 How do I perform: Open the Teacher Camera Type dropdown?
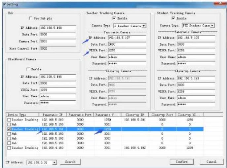pyautogui.click(x=143, y=26)
